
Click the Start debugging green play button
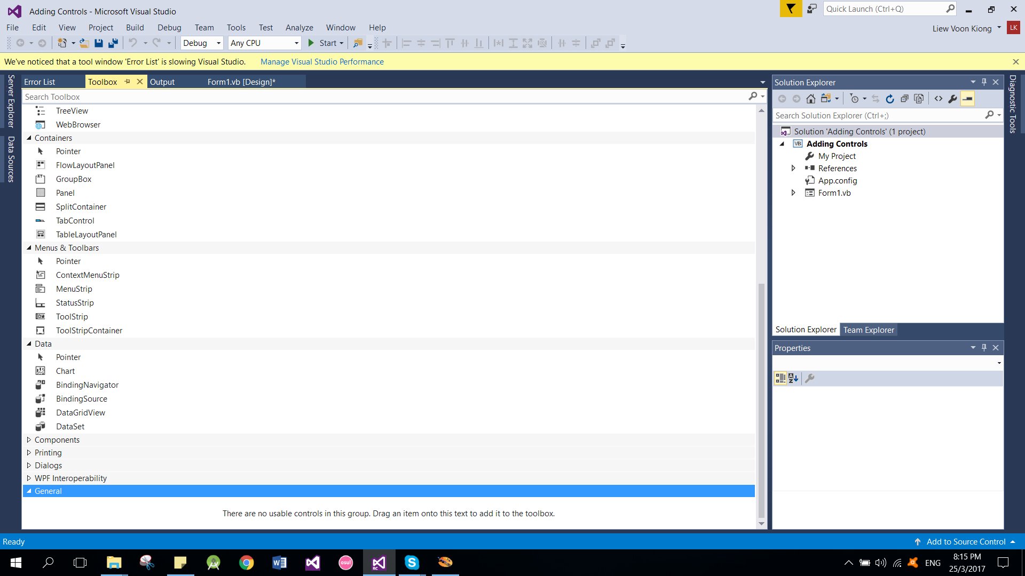point(311,43)
